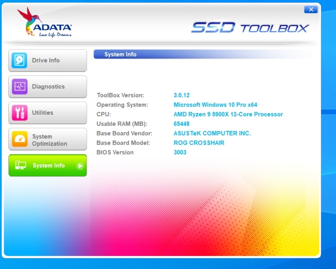The height and width of the screenshot is (269, 336).
Task: Select the BIOS version value 3003
Action: 180,152
